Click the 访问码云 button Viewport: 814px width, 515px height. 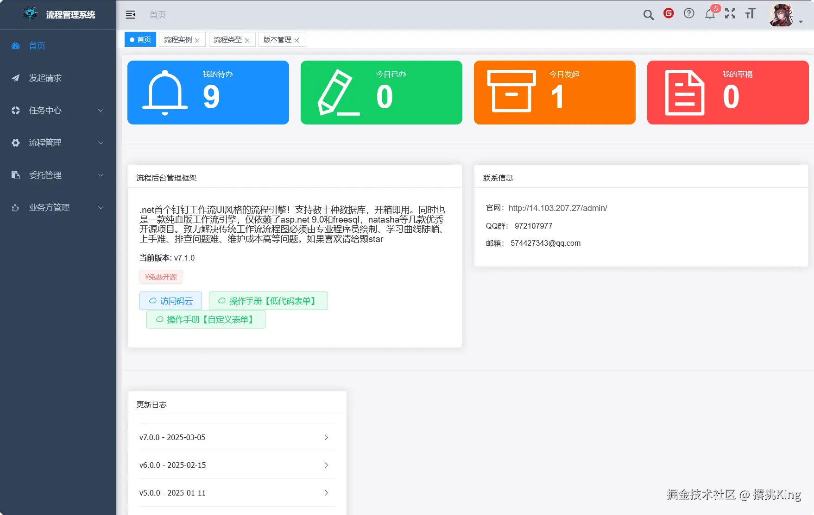[x=170, y=301]
